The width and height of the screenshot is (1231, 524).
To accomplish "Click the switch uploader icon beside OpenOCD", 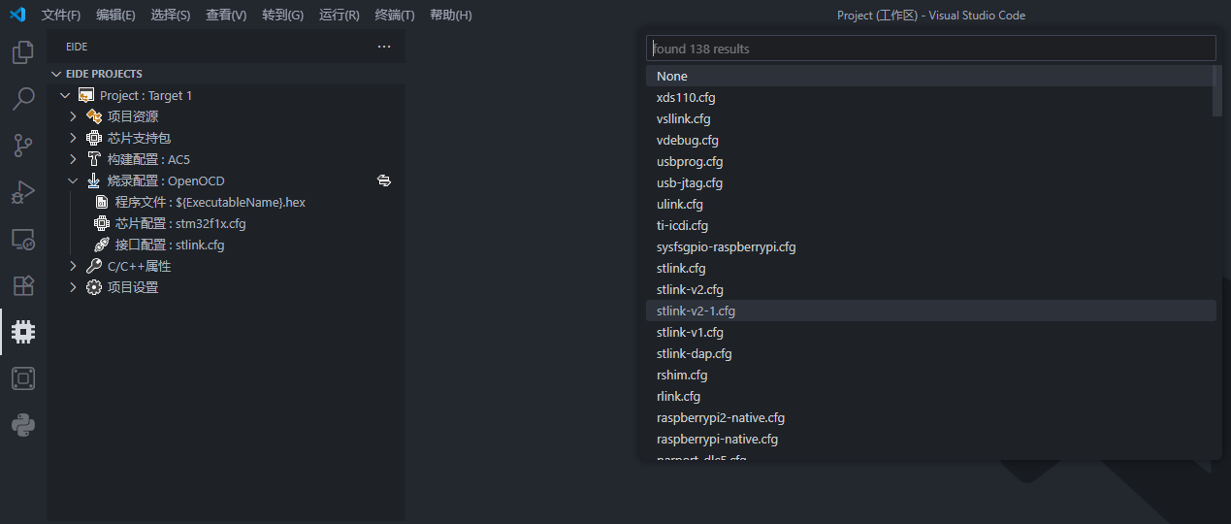I will click(384, 180).
